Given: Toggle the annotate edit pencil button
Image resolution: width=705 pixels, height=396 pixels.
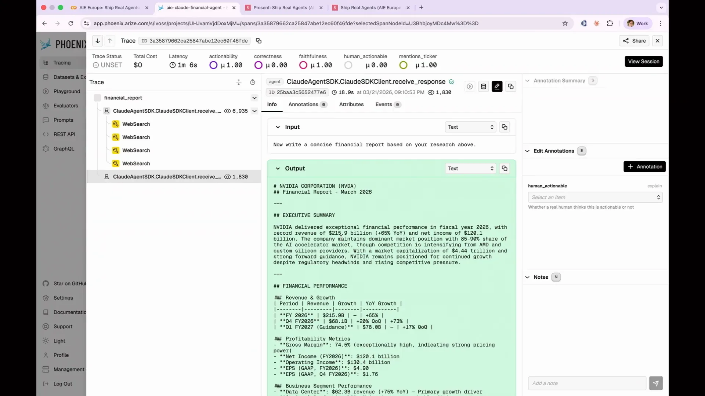Looking at the screenshot, I should click(x=497, y=87).
